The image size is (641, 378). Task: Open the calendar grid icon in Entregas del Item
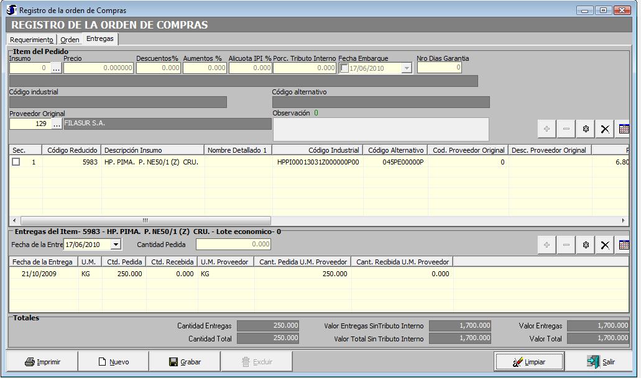[623, 245]
